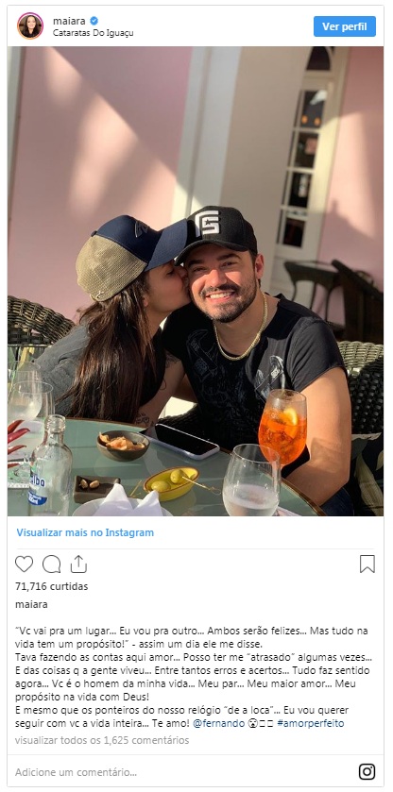
Task: Open comments via speech bubble icon
Action: 51,564
